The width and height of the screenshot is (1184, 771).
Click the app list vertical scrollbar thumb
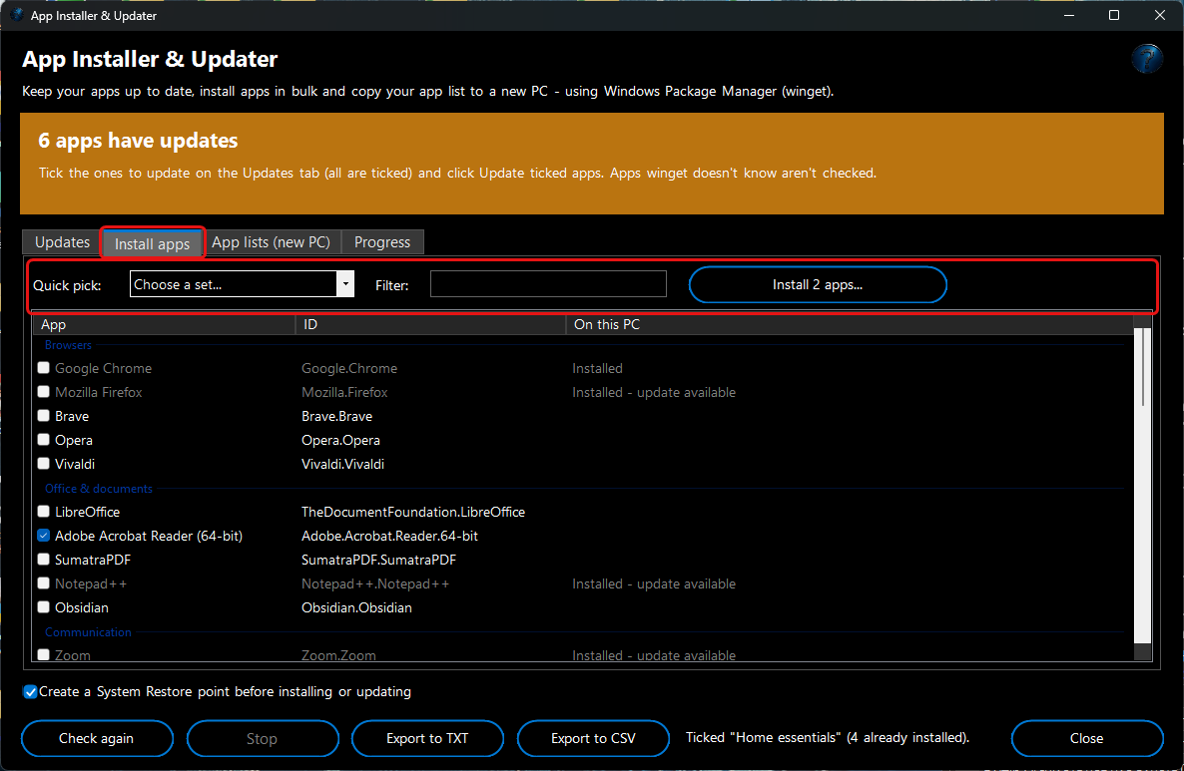[1142, 367]
